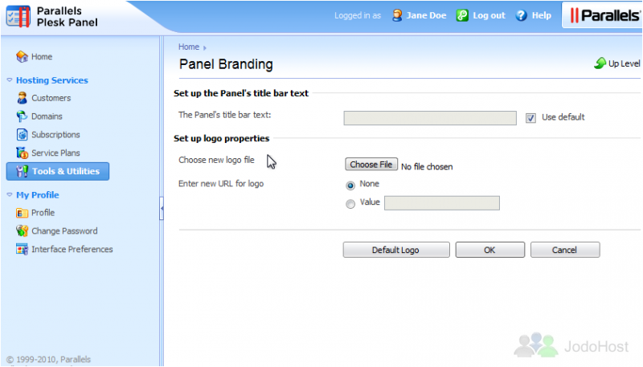
Task: Click the Subscriptions icon
Action: click(x=23, y=134)
